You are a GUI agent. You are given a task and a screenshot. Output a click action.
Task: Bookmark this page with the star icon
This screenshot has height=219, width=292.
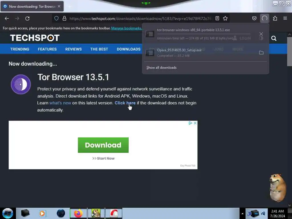pos(225,18)
